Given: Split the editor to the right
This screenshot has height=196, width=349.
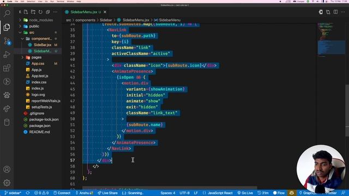Looking at the screenshot, I should pos(335,12).
